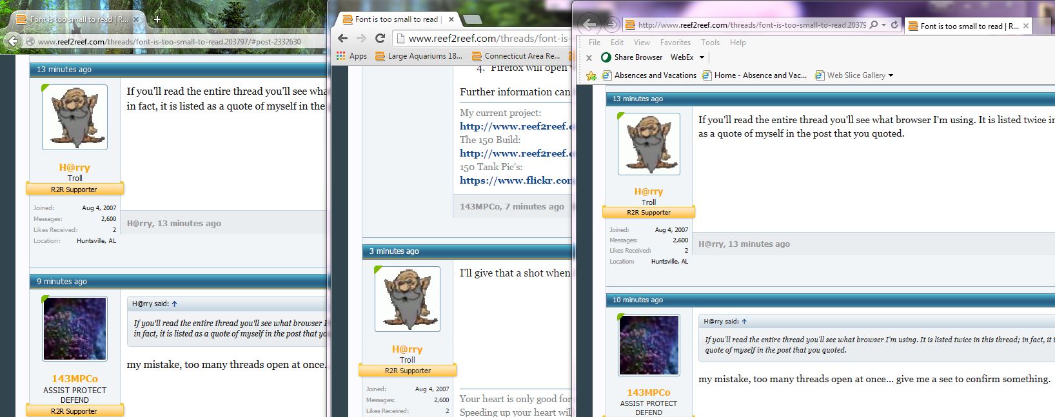Image resolution: width=1055 pixels, height=417 pixels.
Task: Go back in the Firefox window
Action: tap(12, 41)
